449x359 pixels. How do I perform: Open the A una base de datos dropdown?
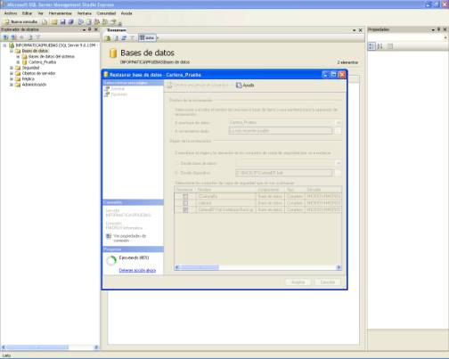point(338,123)
